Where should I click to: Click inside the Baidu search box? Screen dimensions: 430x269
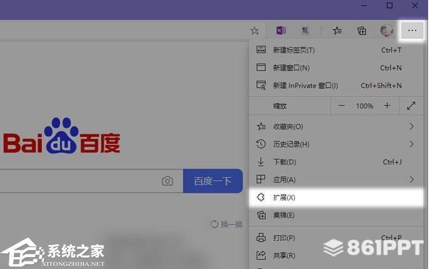pos(91,181)
